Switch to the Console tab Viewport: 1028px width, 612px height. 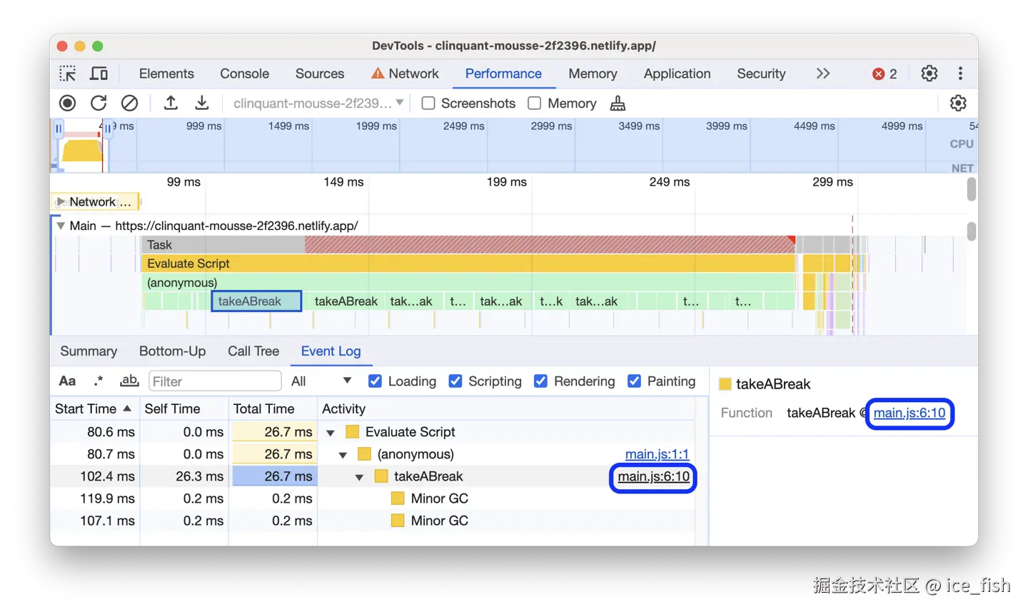(x=244, y=74)
